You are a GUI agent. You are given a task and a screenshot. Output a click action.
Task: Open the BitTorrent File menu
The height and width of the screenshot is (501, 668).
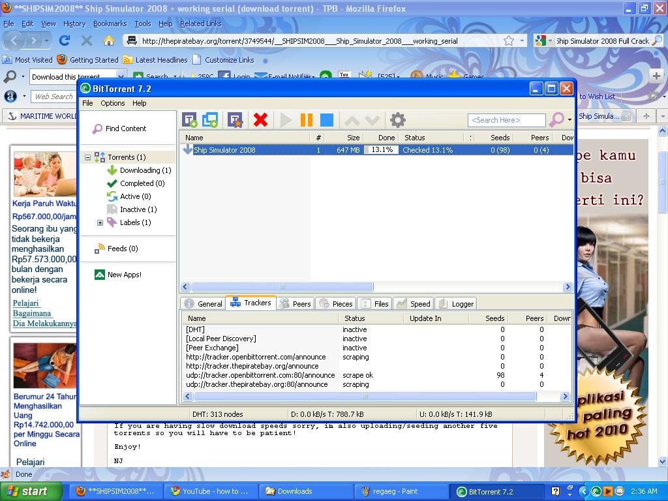[87, 103]
